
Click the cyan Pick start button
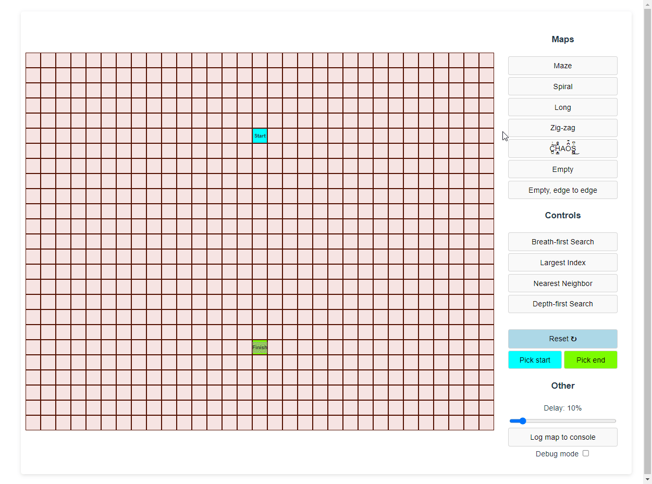535,360
